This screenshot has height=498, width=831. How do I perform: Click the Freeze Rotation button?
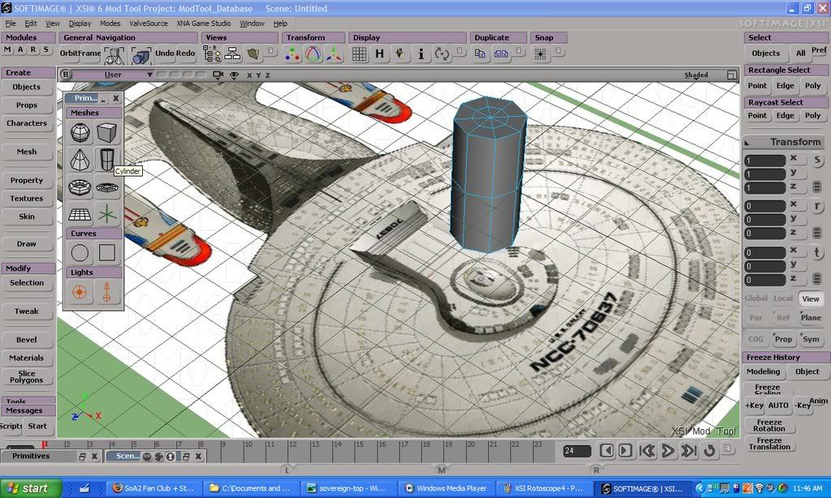(x=769, y=426)
